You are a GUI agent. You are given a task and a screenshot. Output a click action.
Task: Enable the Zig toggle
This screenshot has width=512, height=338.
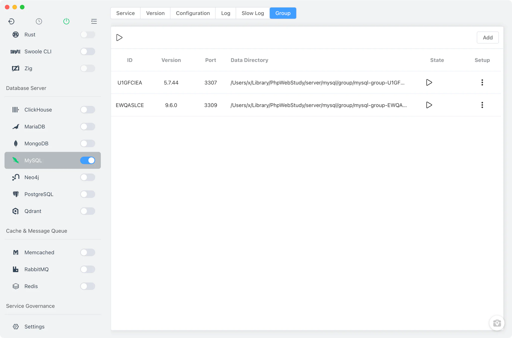tap(87, 68)
